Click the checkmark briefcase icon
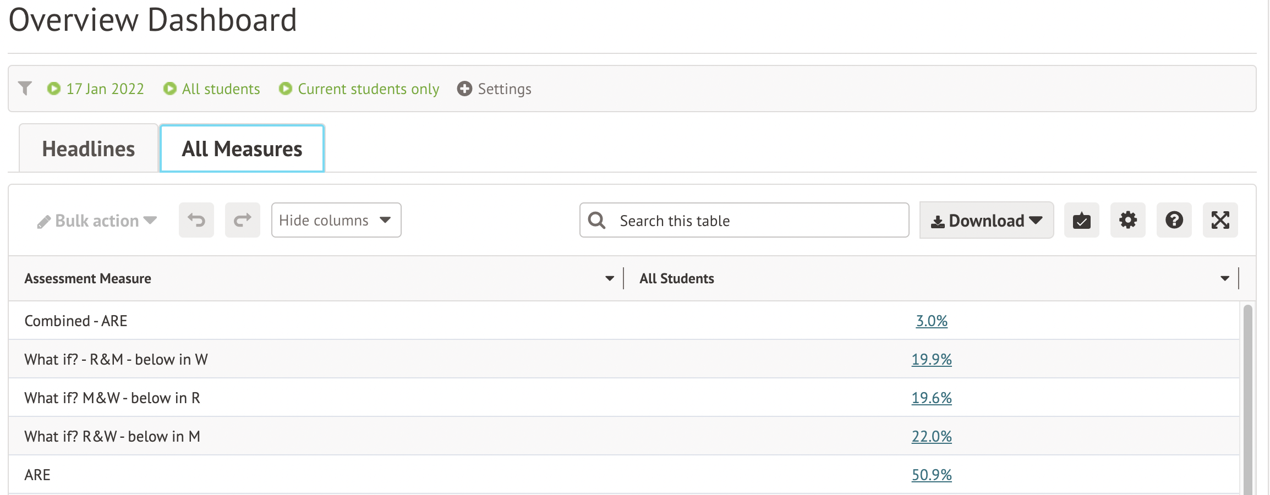 pos(1081,220)
